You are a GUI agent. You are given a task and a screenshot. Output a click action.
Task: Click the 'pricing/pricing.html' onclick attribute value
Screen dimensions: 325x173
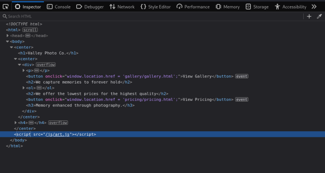click(x=122, y=100)
